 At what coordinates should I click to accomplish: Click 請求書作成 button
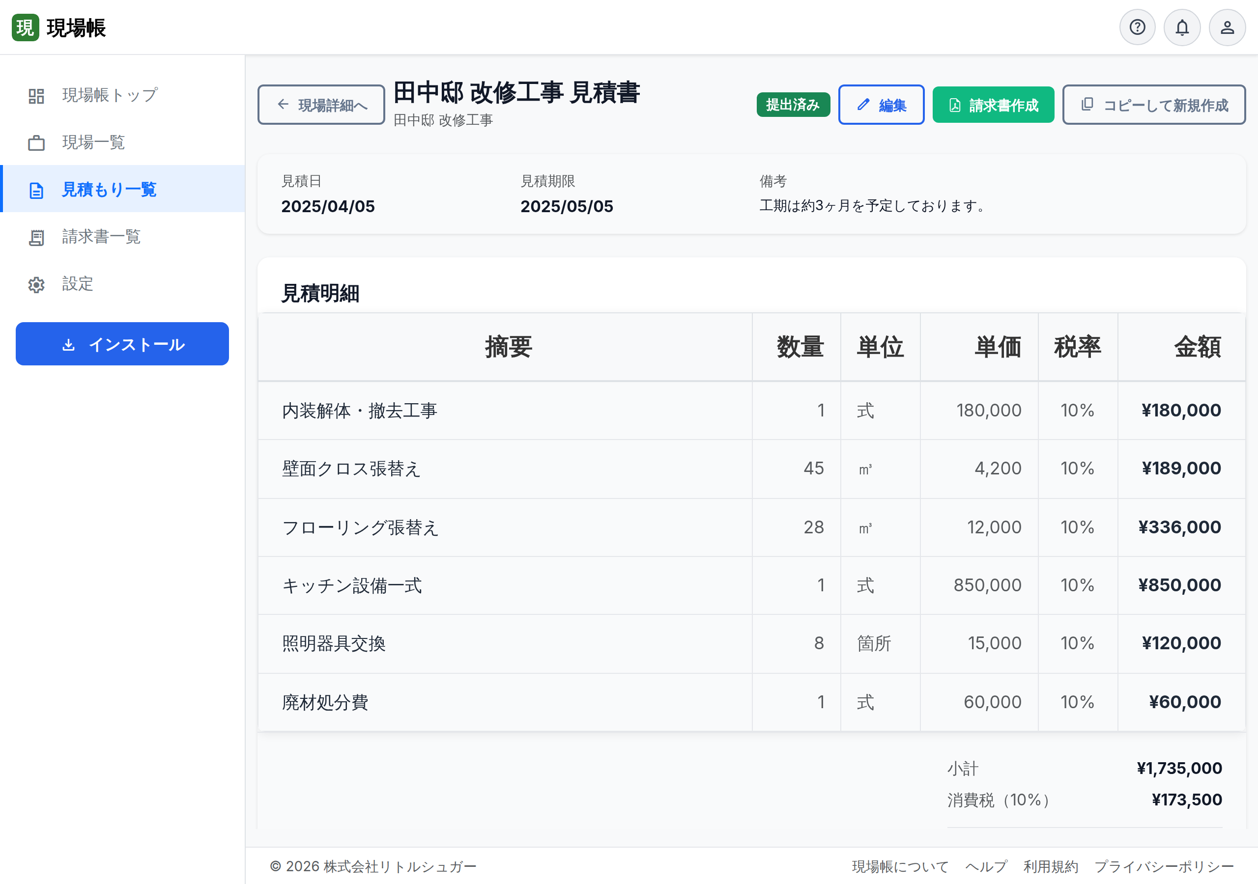click(993, 105)
